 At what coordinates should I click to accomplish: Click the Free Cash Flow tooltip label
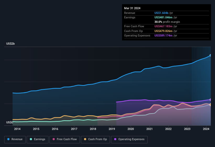coord(134,26)
